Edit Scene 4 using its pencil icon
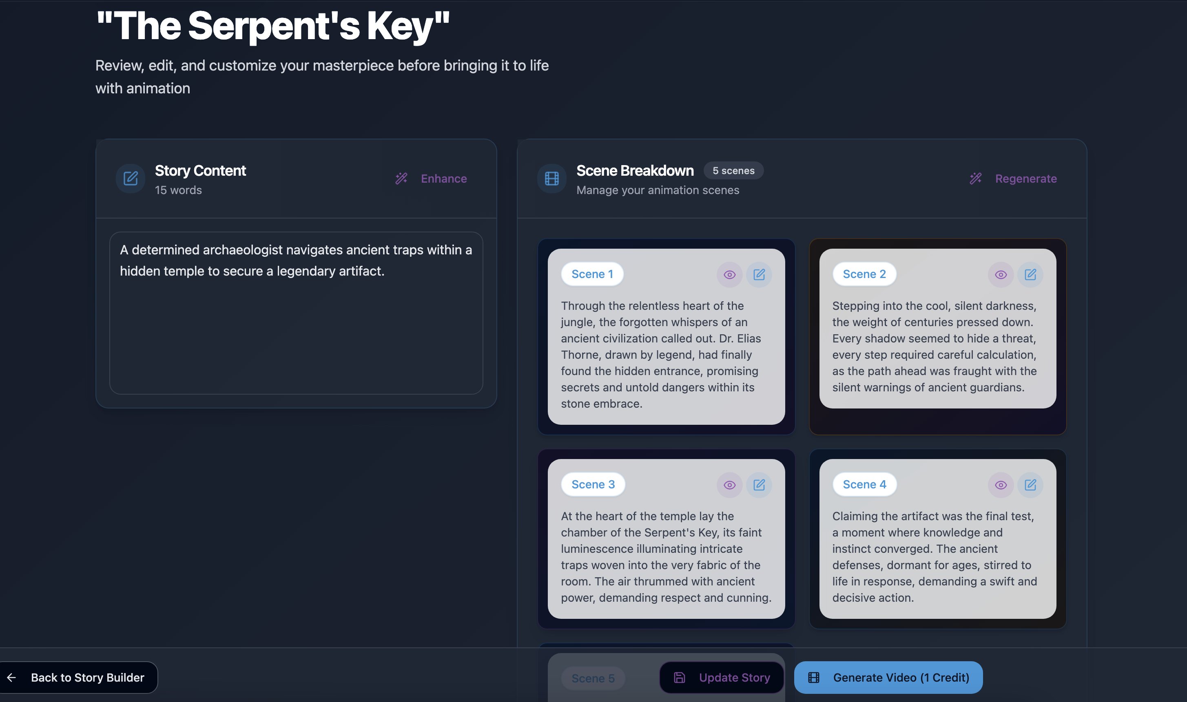1187x702 pixels. click(1030, 485)
